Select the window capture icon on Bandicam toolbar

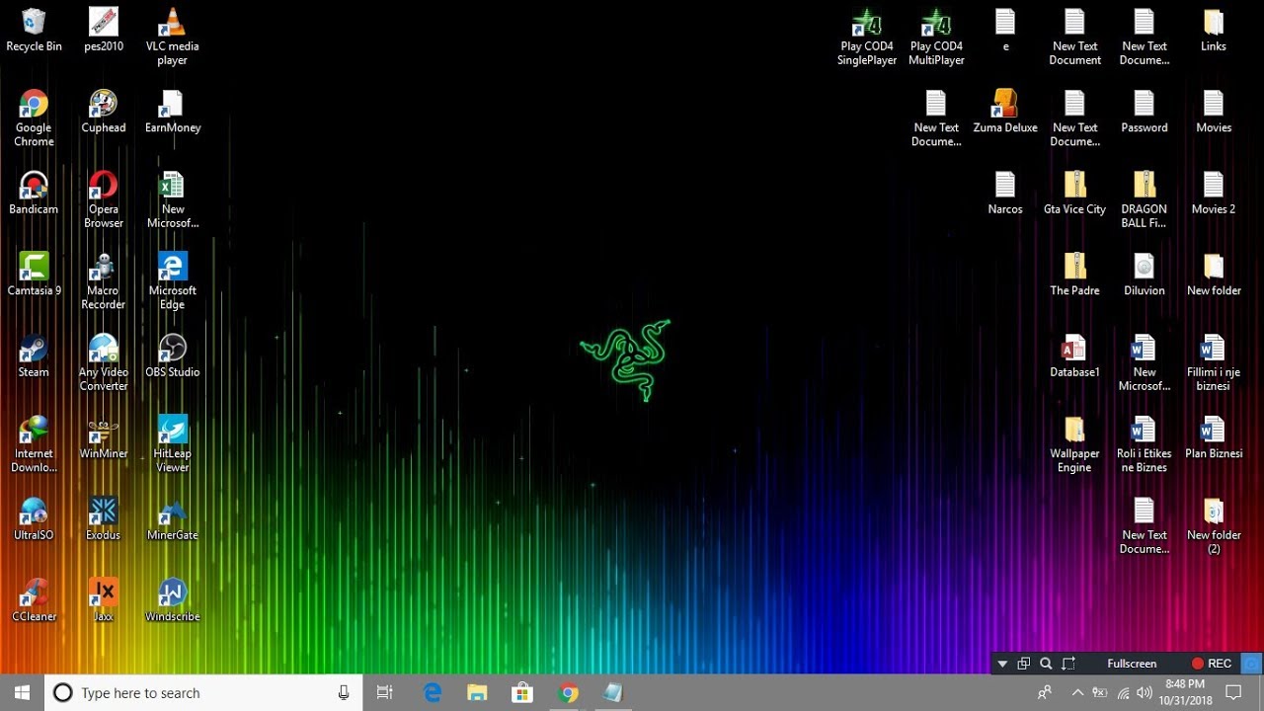(1024, 663)
